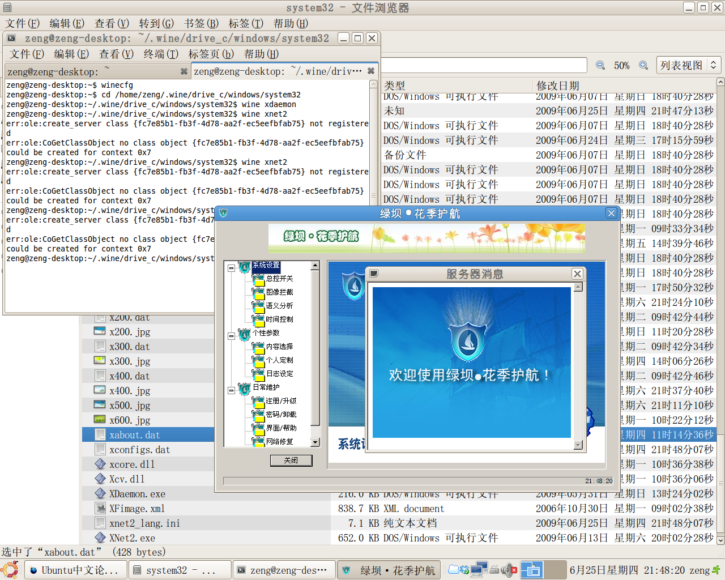The width and height of the screenshot is (725, 580).
Task: Open terminal 终端 menu
Action: (x=161, y=54)
